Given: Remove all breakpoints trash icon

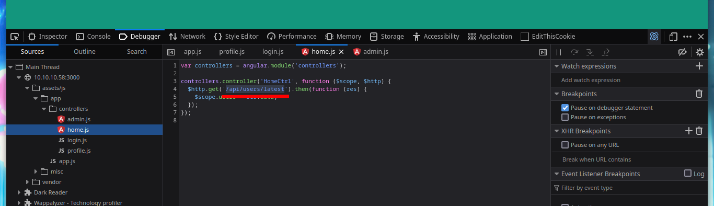Looking at the screenshot, I should (699, 94).
